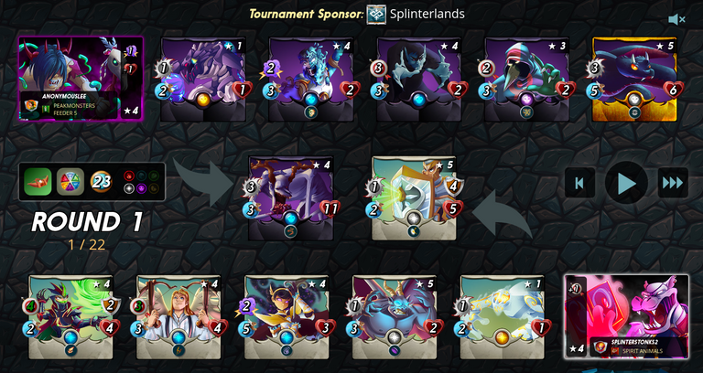The image size is (703, 373).
Task: Open the multicolor wheel ruleset icon
Action: click(70, 182)
